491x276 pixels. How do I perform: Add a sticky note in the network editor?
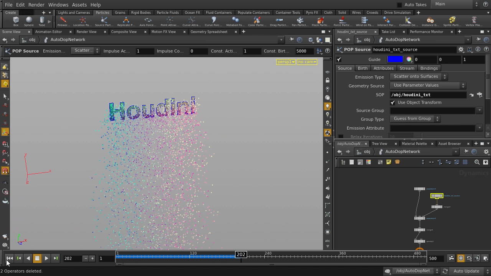[389, 162]
